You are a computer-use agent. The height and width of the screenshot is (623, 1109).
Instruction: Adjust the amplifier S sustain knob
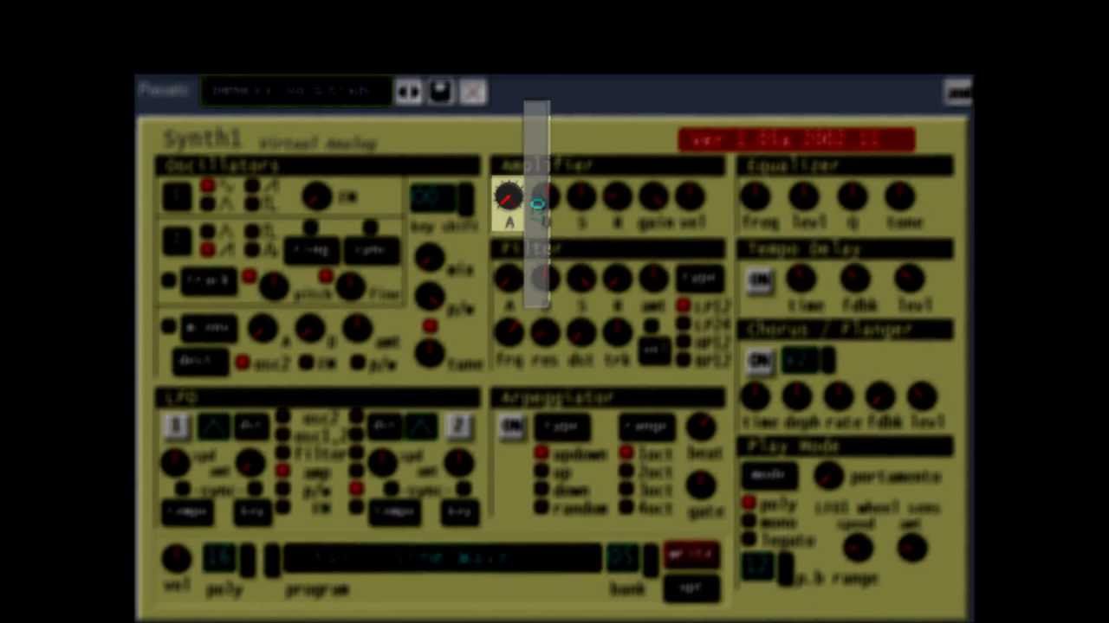click(x=581, y=196)
